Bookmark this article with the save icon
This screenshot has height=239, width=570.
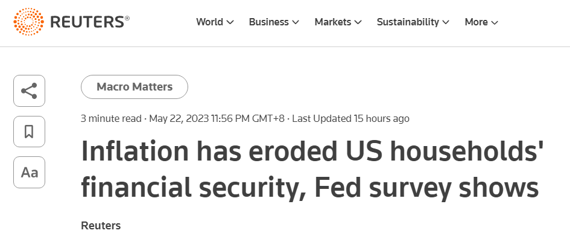(29, 132)
